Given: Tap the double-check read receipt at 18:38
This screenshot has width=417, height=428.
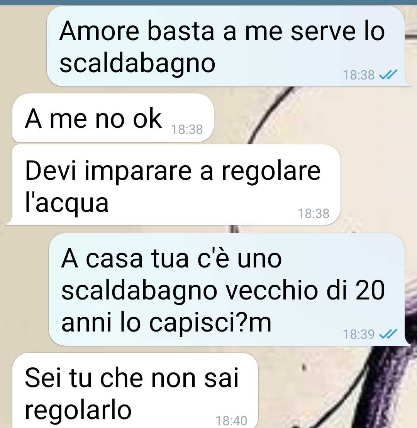Looking at the screenshot, I should [x=388, y=75].
